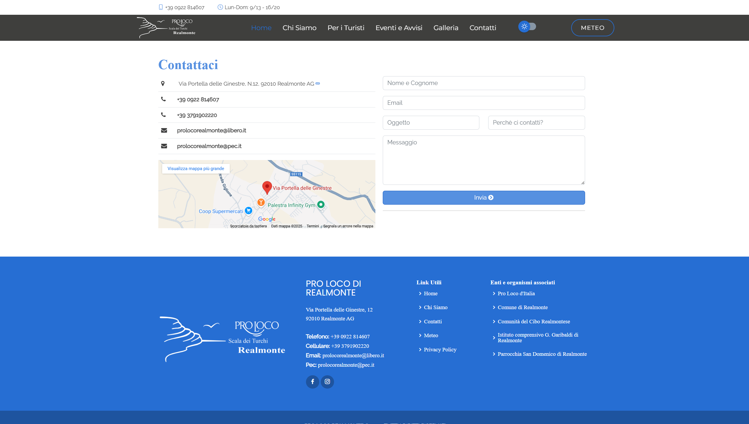The image size is (749, 424).
Task: Toggle the light/dark theme switch
Action: pyautogui.click(x=527, y=27)
